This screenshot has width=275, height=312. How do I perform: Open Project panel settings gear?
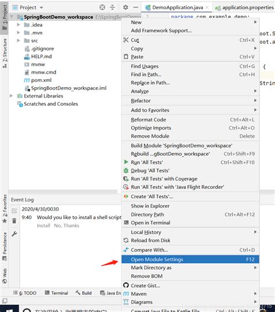coord(125,8)
